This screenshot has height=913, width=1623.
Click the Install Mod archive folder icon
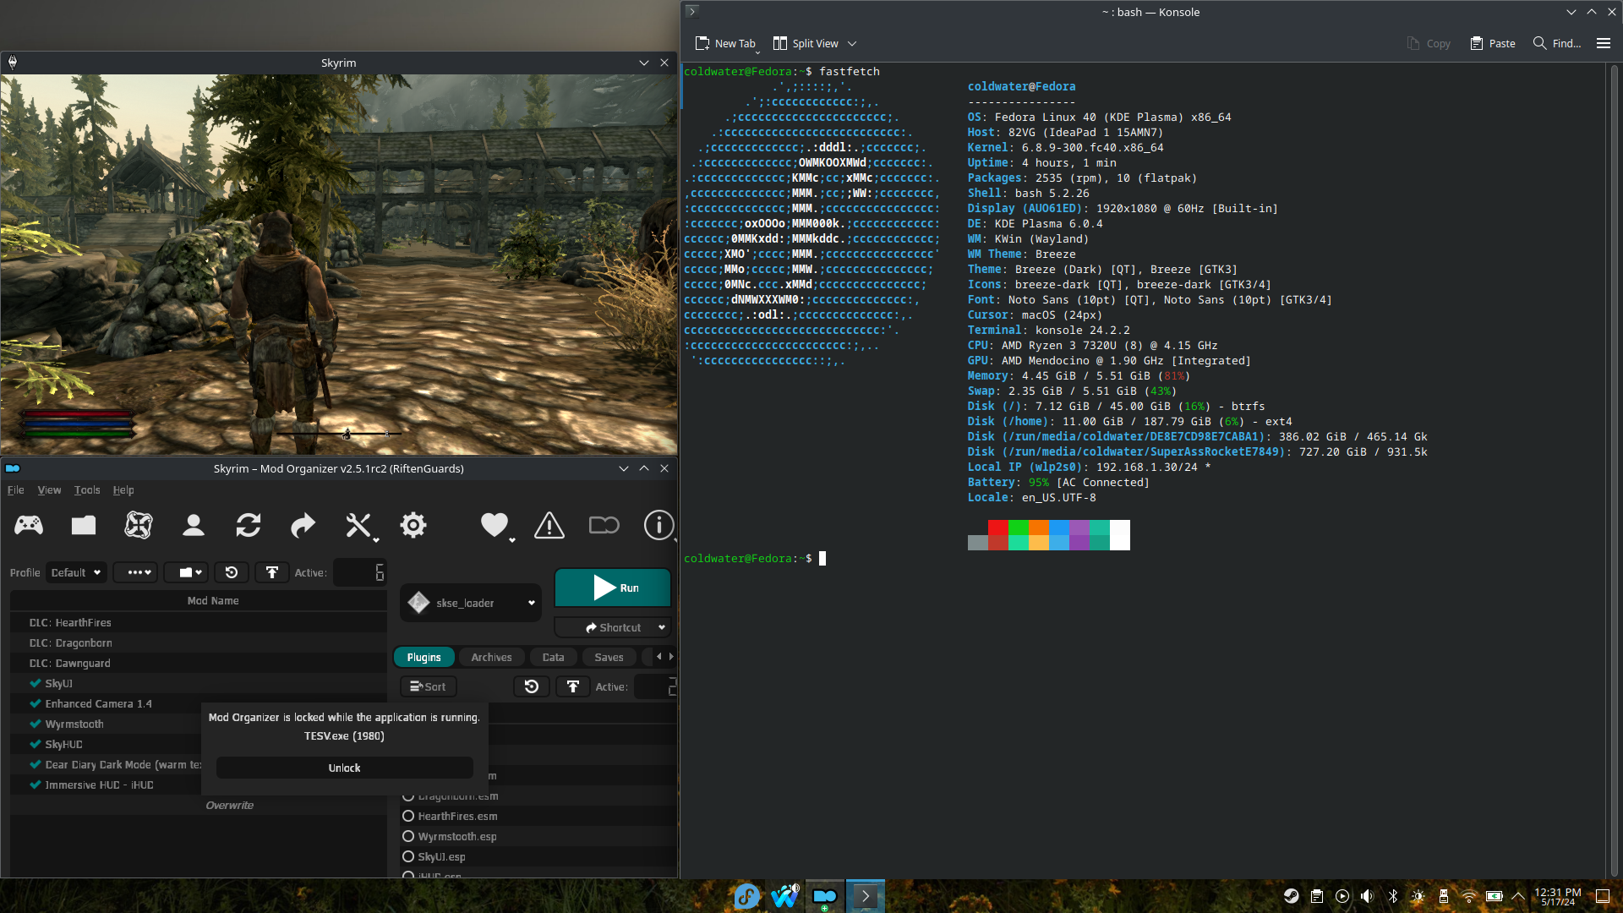pos(84,526)
